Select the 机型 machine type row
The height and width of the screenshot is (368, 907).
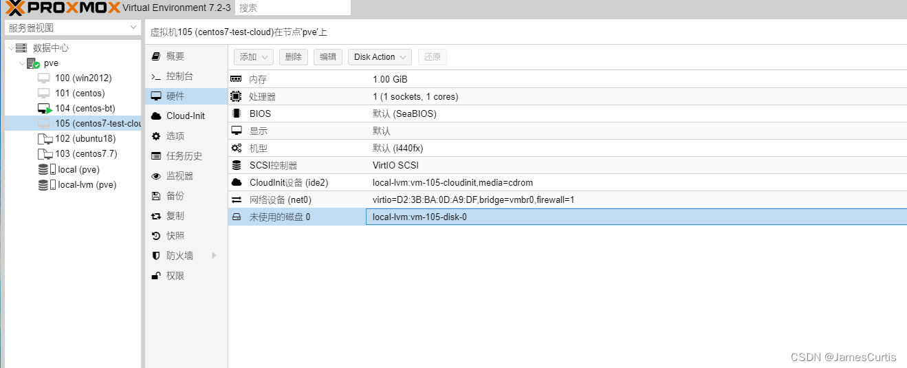pyautogui.click(x=567, y=148)
